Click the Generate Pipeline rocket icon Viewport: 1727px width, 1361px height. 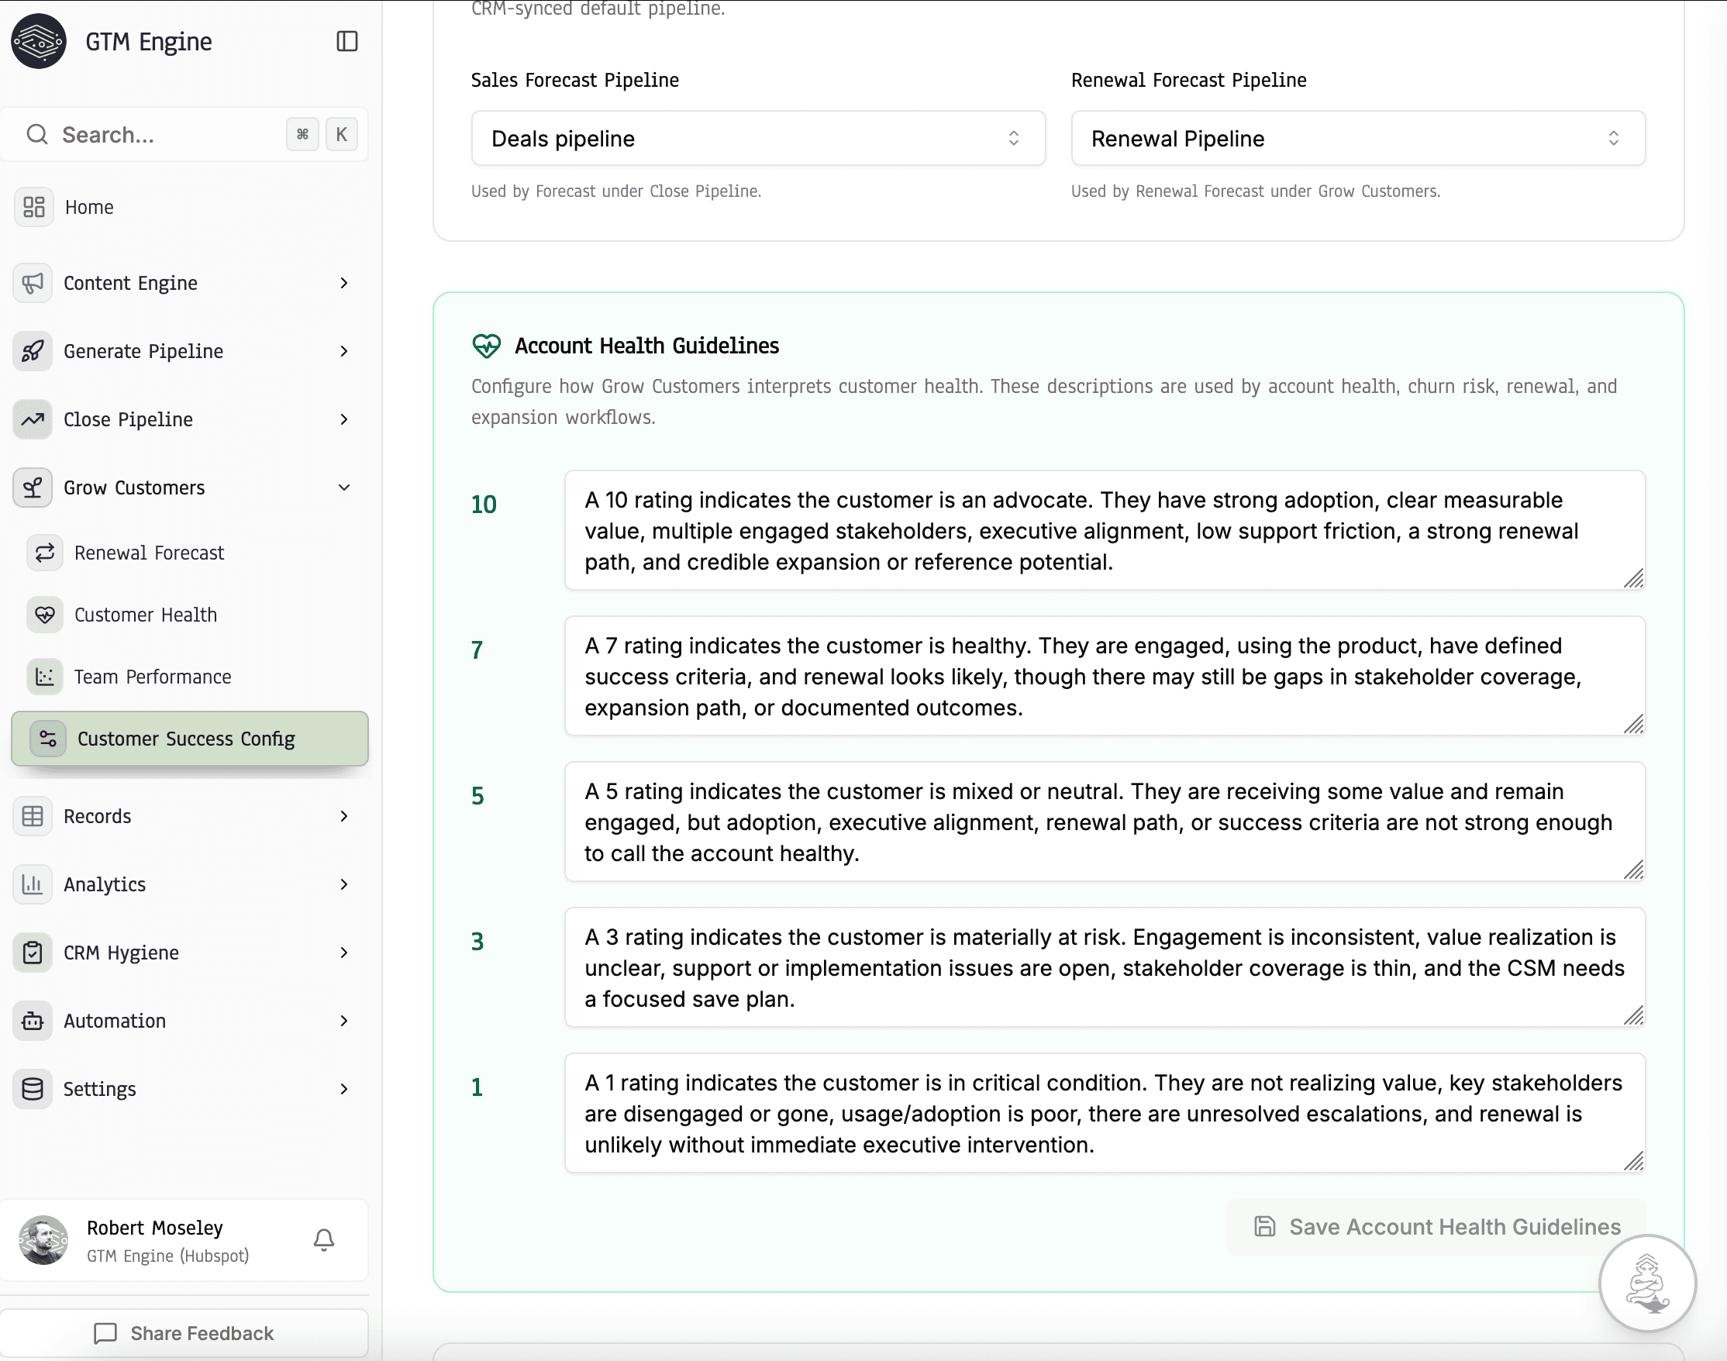click(x=33, y=351)
